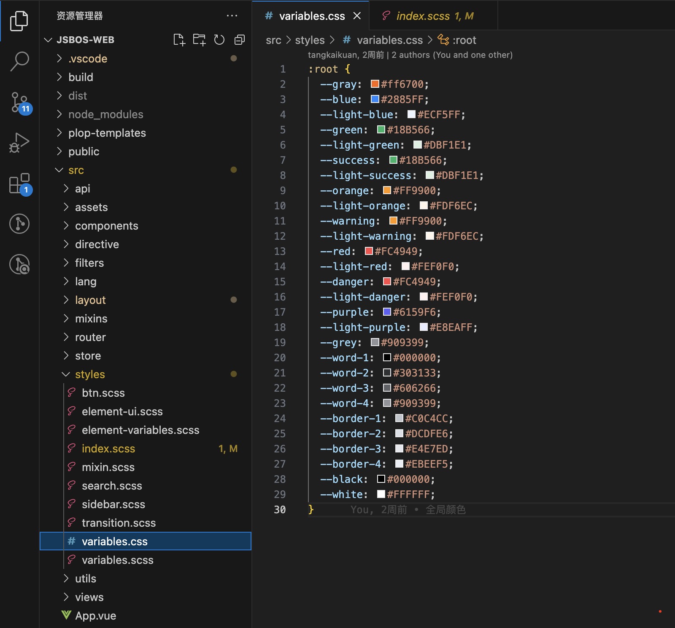The width and height of the screenshot is (675, 628).
Task: Refresh the explorer file tree
Action: (219, 40)
